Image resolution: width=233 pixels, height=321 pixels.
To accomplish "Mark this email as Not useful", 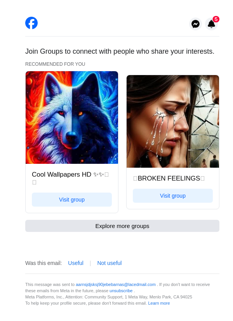I will [x=110, y=263].
